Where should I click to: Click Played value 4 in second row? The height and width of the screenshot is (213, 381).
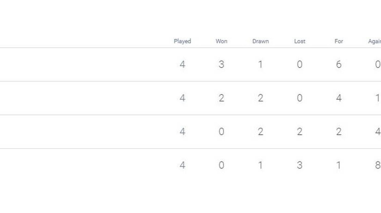click(x=182, y=98)
